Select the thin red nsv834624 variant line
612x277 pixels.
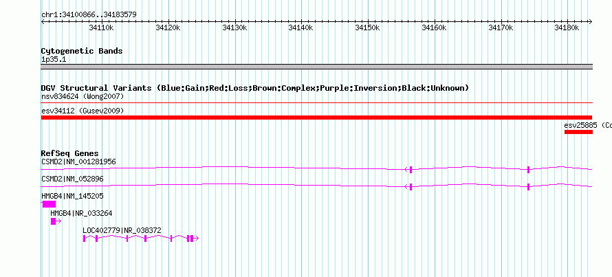point(316,103)
